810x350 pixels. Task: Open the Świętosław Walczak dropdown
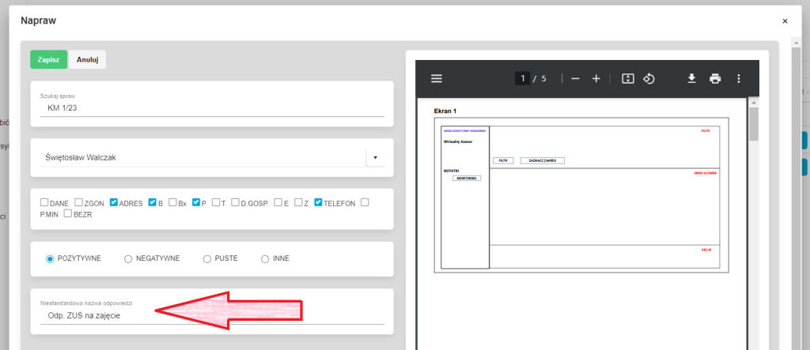tap(375, 157)
